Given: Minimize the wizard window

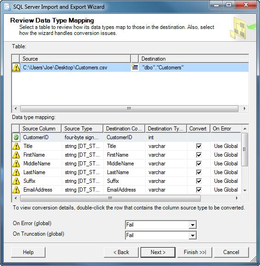Looking at the screenshot, I should coord(216,5).
